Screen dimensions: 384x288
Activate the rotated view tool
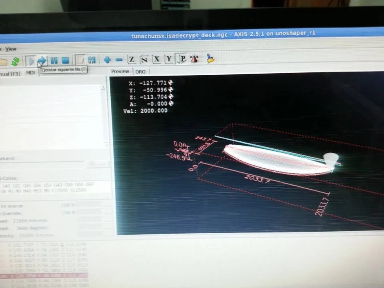pos(144,60)
